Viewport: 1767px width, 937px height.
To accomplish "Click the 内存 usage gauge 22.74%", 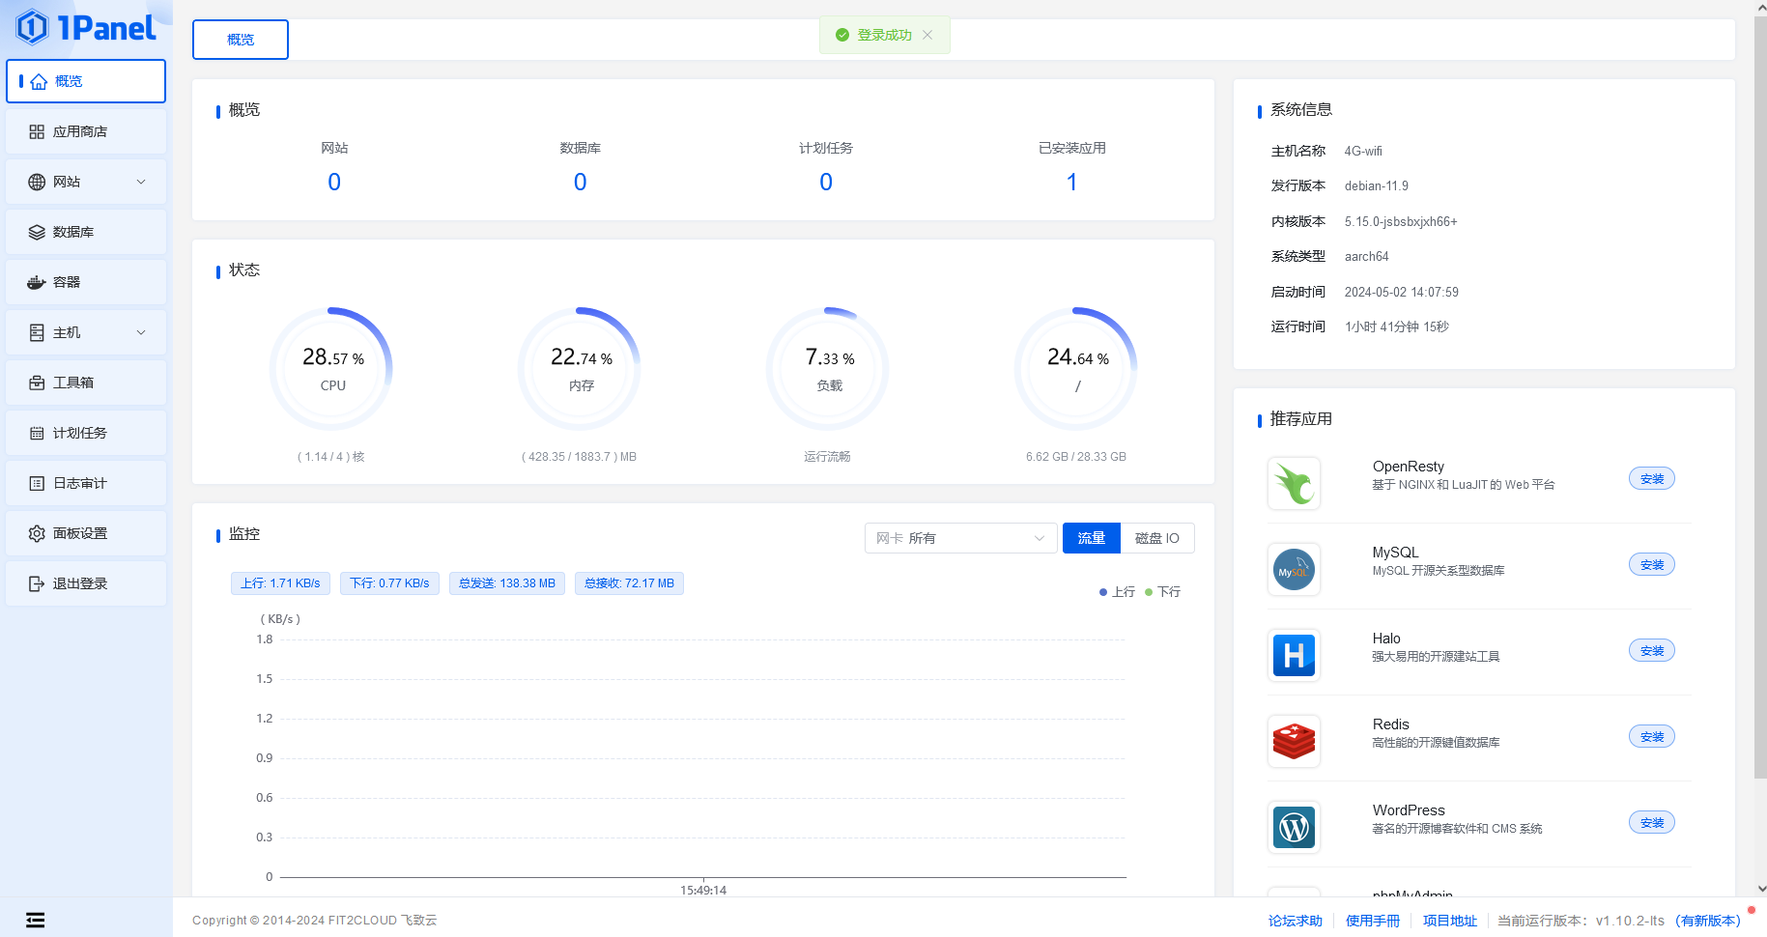I will coord(580,369).
